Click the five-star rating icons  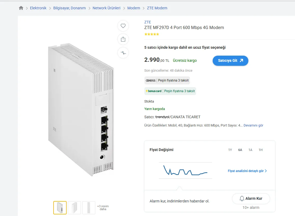152,34
